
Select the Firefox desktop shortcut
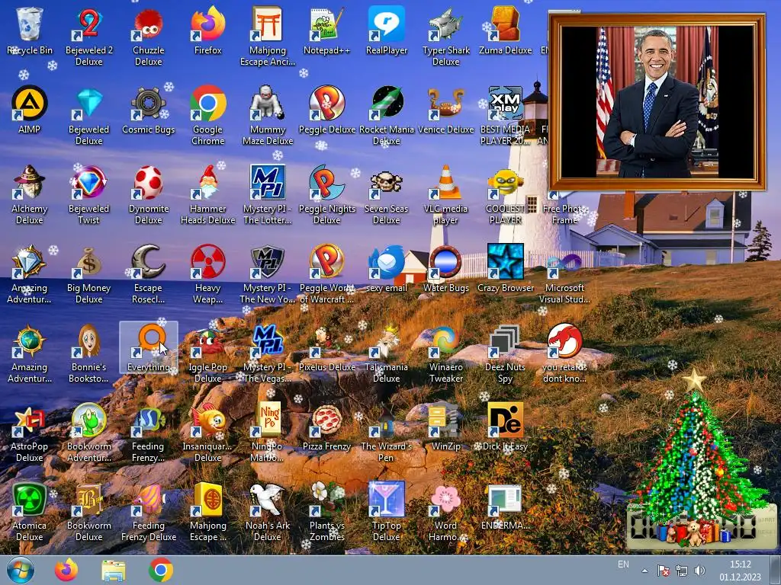pyautogui.click(x=207, y=24)
